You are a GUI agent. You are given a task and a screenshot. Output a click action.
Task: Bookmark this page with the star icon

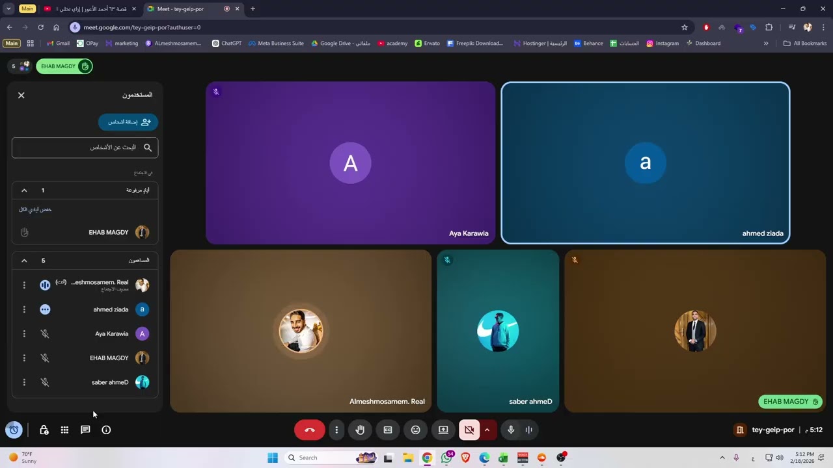[685, 27]
